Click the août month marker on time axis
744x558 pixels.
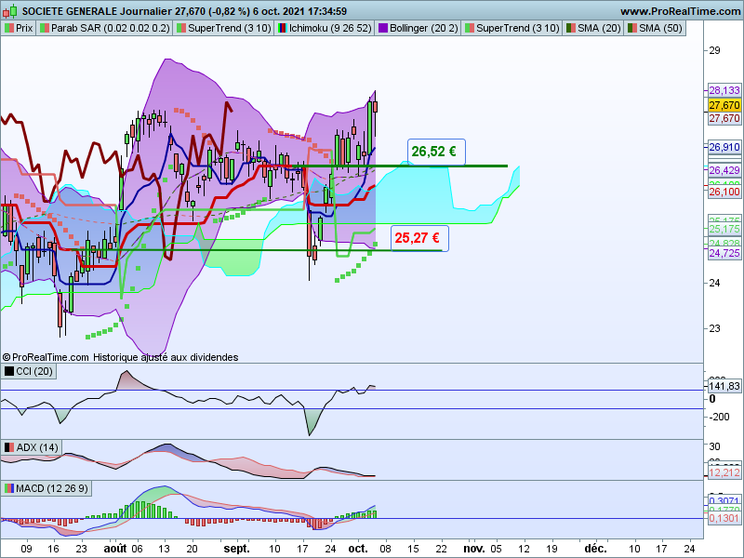(115, 549)
